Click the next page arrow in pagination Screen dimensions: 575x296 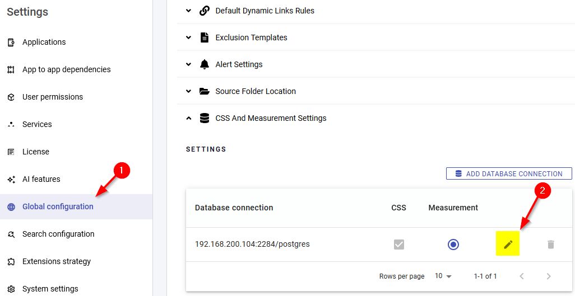tap(549, 276)
